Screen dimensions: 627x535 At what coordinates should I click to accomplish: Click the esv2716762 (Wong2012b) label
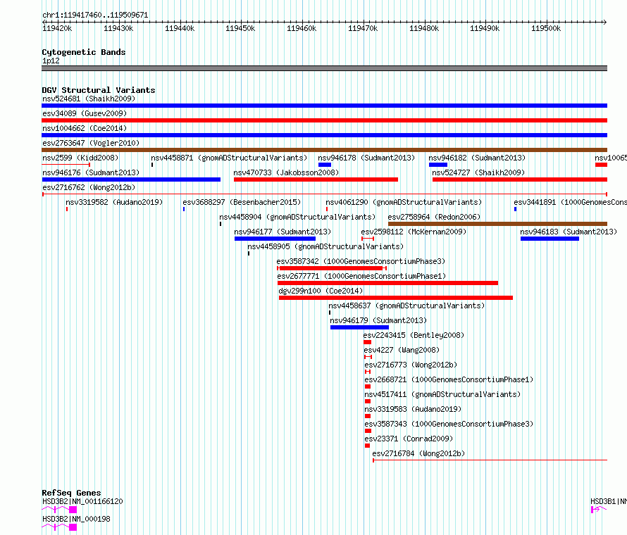89,187
